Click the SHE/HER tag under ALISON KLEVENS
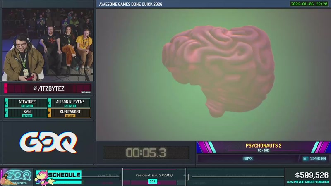 coord(70,106)
